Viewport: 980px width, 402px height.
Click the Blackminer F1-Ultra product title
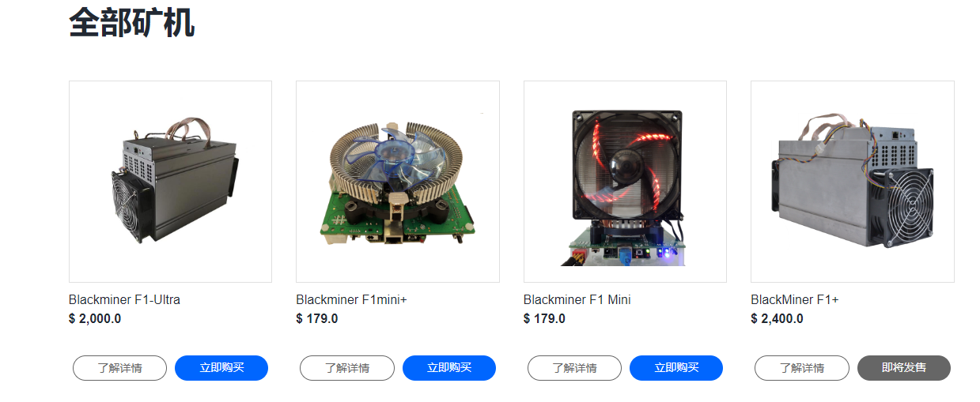[x=125, y=300]
